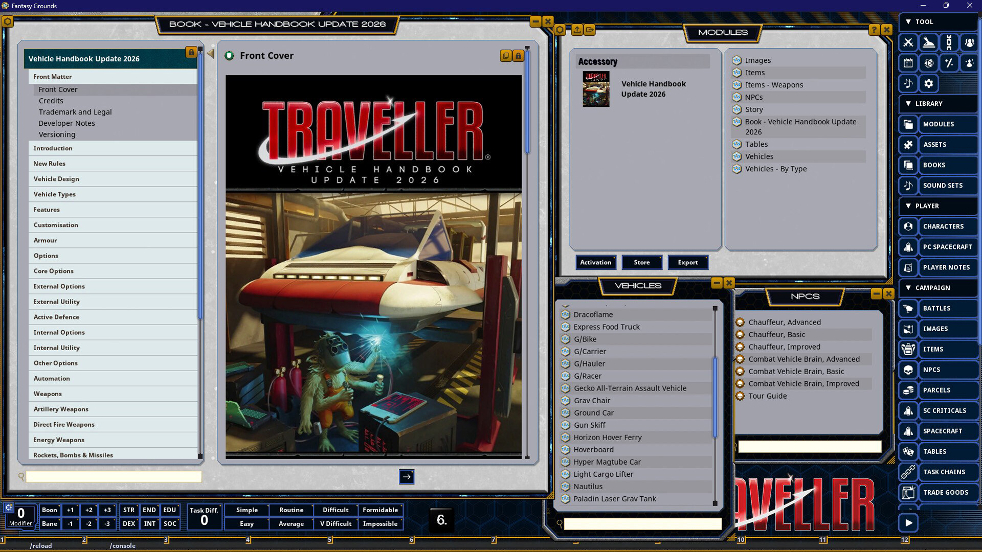Click the Images map icon in sidebar
Image resolution: width=982 pixels, height=552 pixels.
(x=908, y=329)
